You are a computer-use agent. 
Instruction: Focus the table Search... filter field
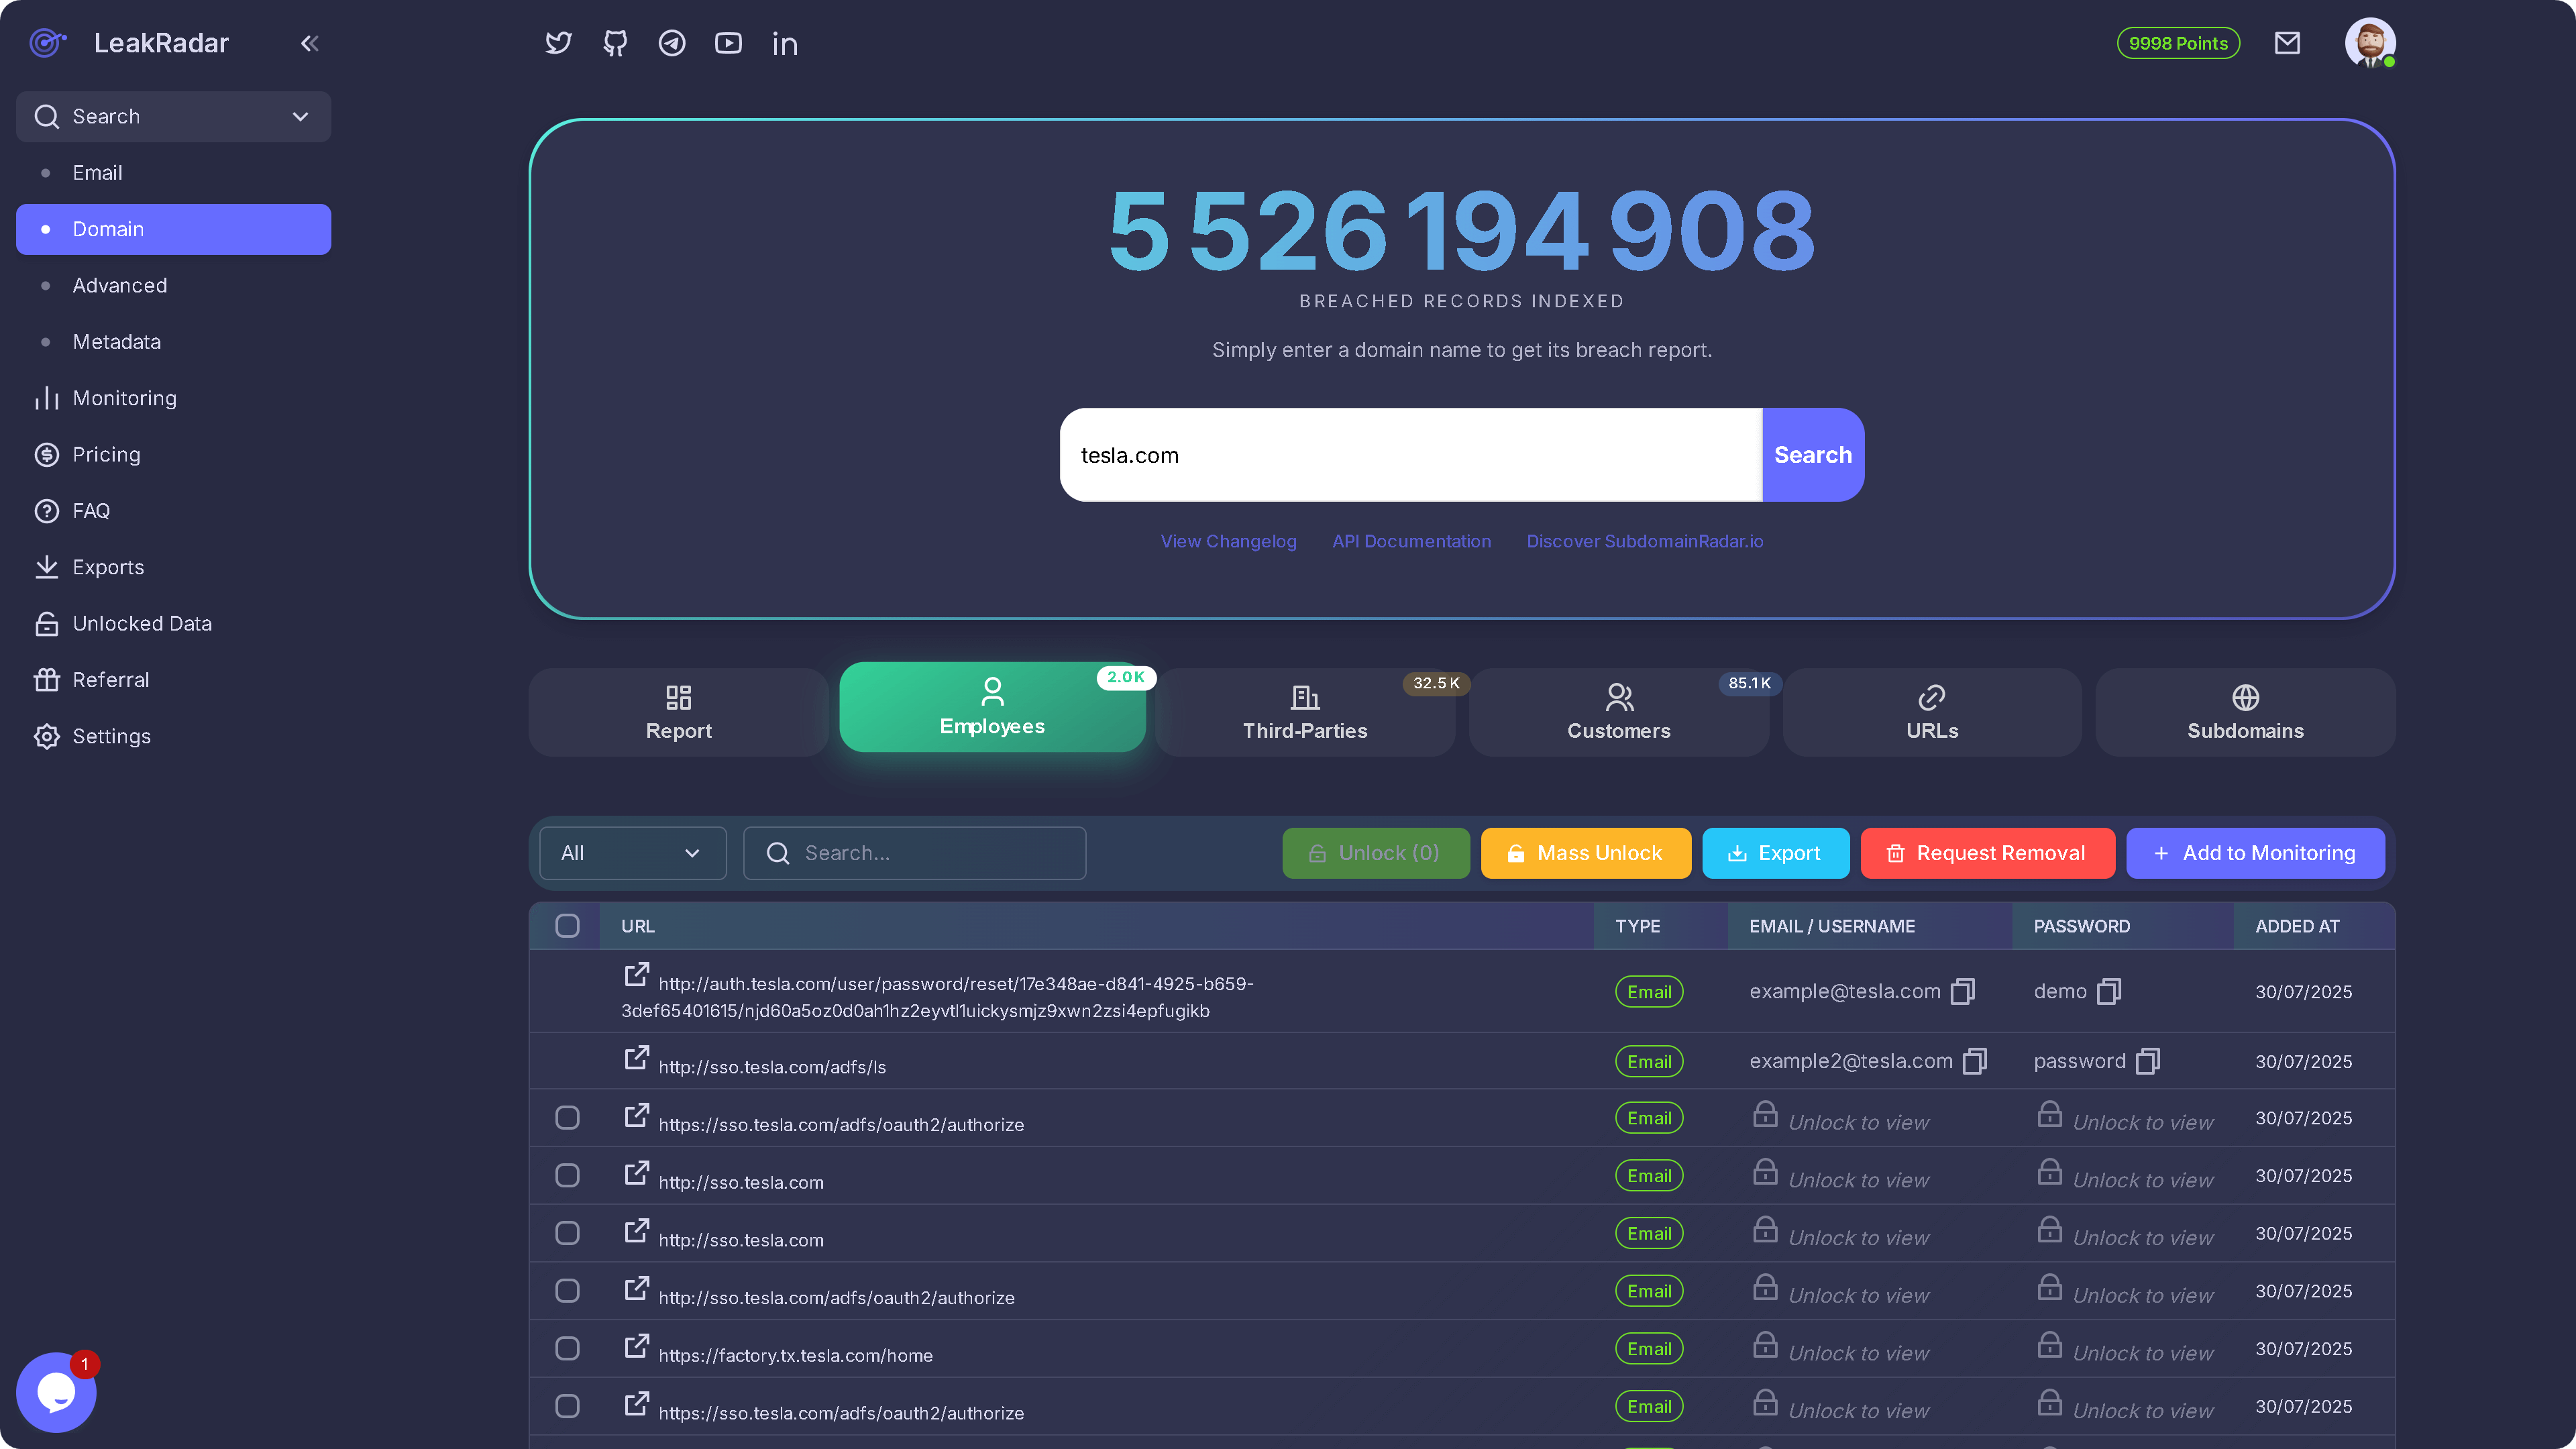pos(915,853)
